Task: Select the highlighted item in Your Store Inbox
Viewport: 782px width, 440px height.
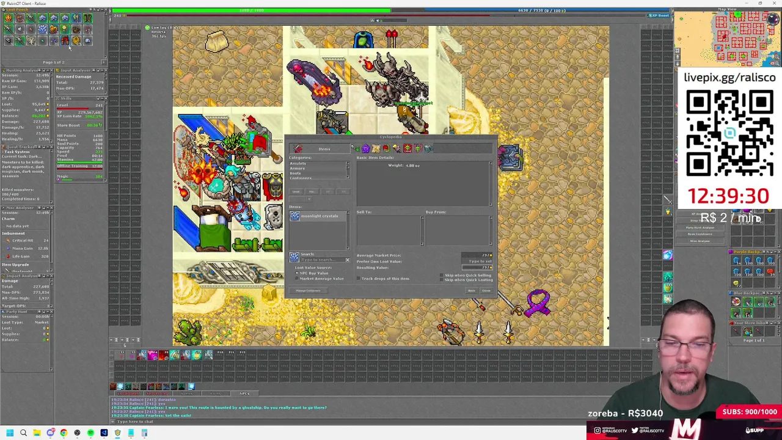Action: coord(747,331)
